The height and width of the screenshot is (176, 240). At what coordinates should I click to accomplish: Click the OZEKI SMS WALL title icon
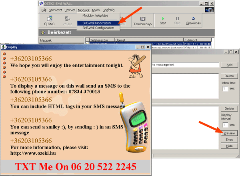tap(41, 3)
